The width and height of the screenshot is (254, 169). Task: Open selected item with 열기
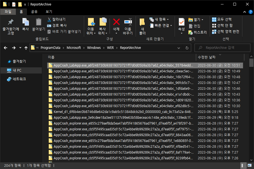(x=194, y=20)
